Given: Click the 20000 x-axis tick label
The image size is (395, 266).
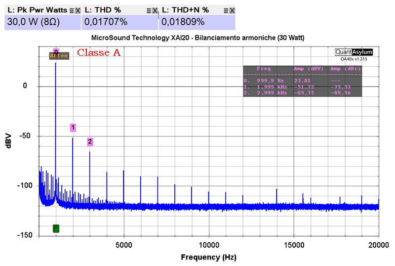Looking at the screenshot, I should click(x=379, y=245).
